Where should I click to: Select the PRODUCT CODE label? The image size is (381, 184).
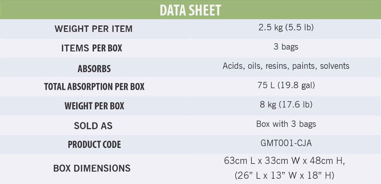(x=94, y=145)
